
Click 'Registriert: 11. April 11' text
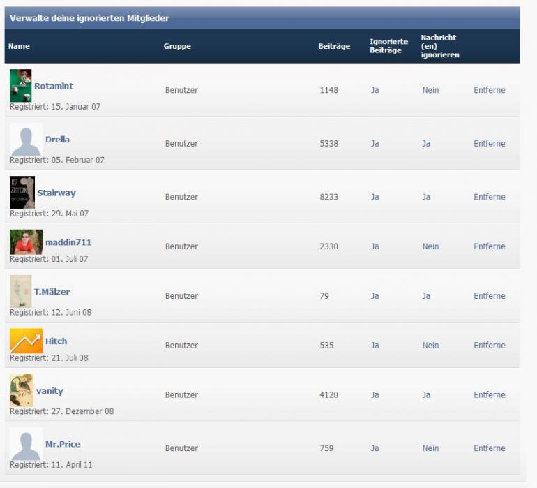[51, 465]
